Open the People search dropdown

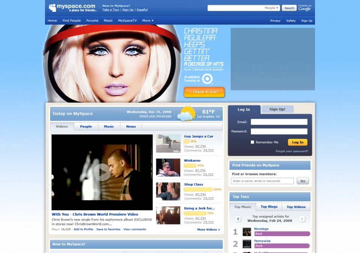click(271, 8)
